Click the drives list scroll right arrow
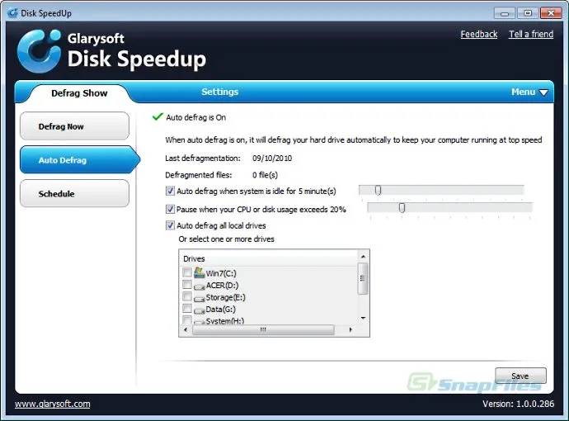 pyautogui.click(x=350, y=330)
